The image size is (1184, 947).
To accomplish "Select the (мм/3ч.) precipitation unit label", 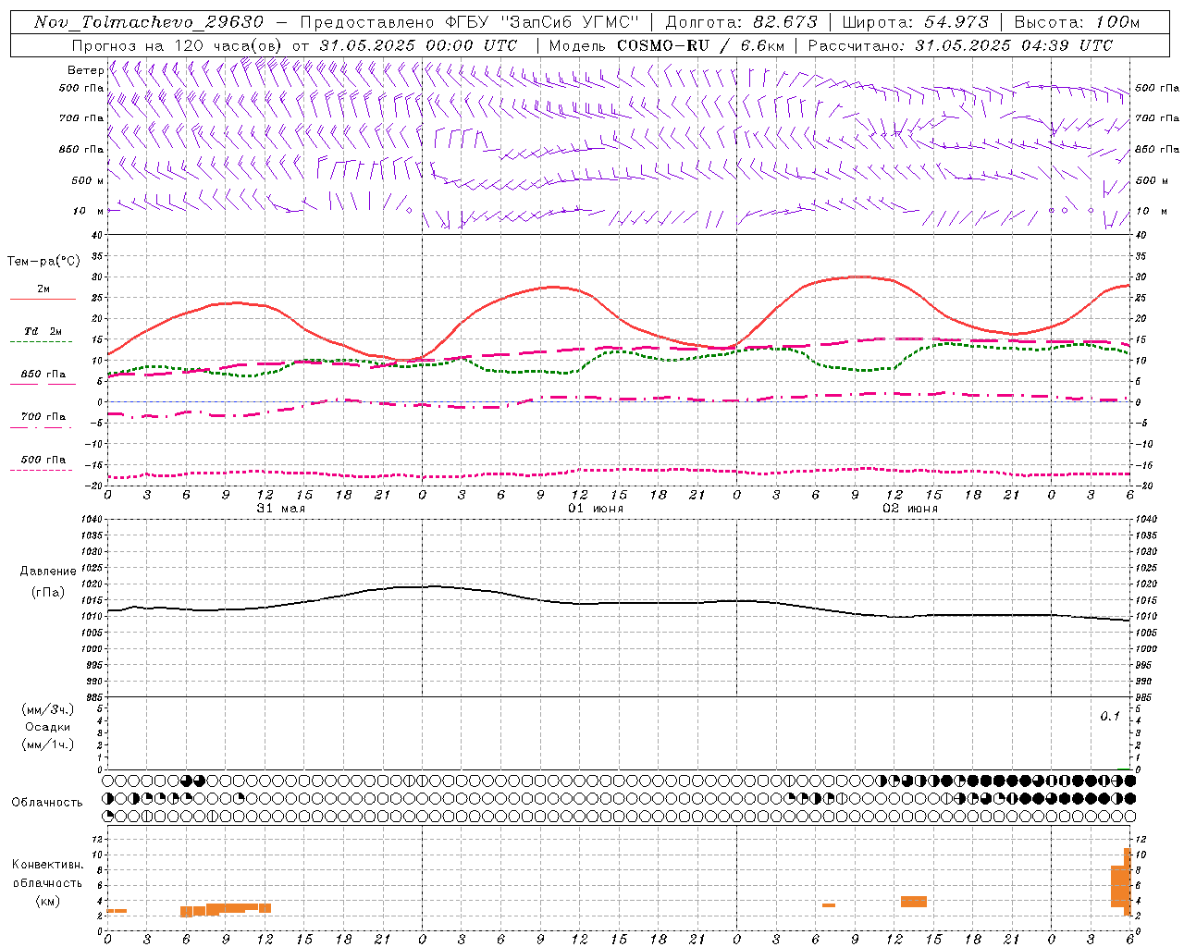I will click(48, 709).
